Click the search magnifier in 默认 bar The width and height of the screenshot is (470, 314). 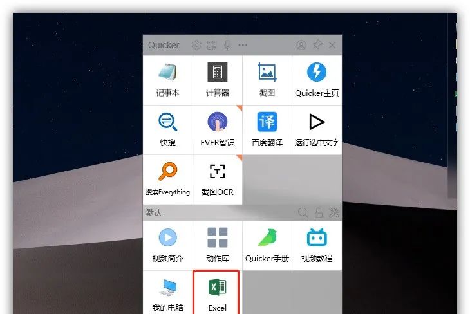pyautogui.click(x=303, y=213)
